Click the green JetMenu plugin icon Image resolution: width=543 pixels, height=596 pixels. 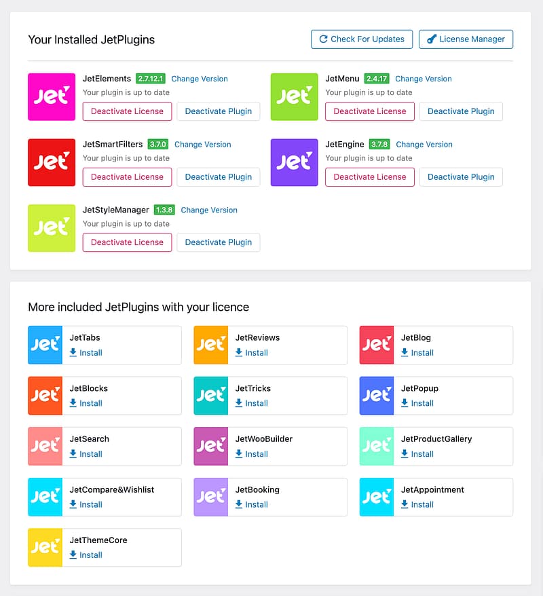coord(294,97)
